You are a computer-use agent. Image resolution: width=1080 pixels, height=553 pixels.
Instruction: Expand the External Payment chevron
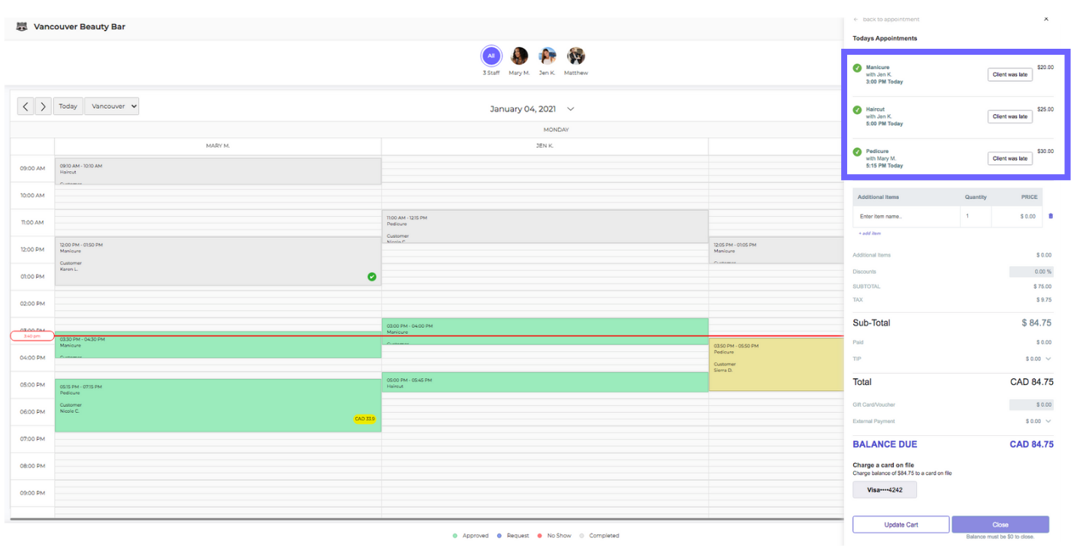pyautogui.click(x=1048, y=421)
